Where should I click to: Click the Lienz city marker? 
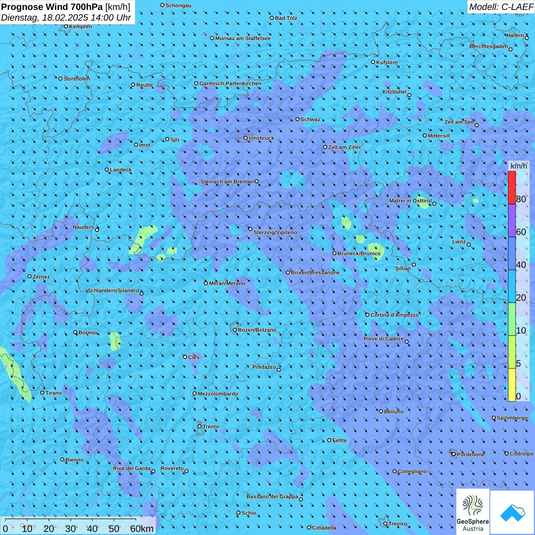[x=469, y=245]
